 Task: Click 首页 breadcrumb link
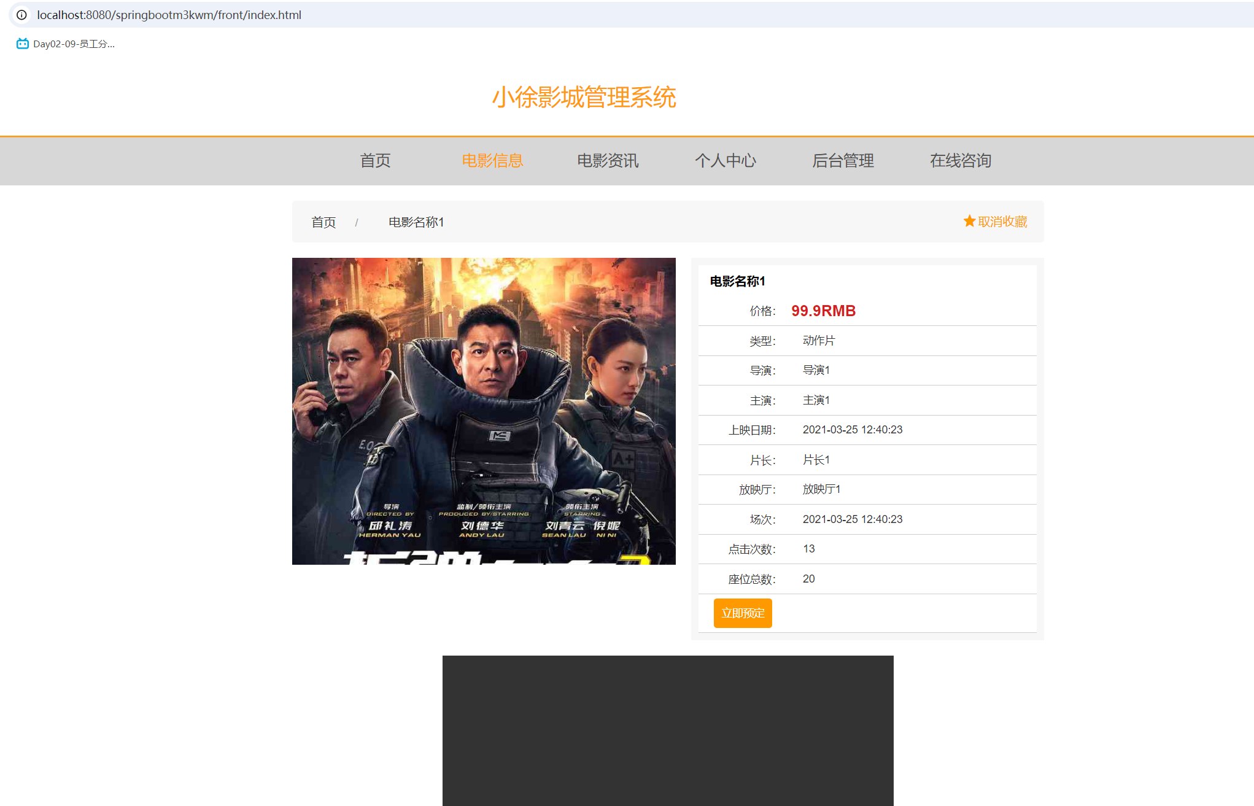pyautogui.click(x=323, y=222)
